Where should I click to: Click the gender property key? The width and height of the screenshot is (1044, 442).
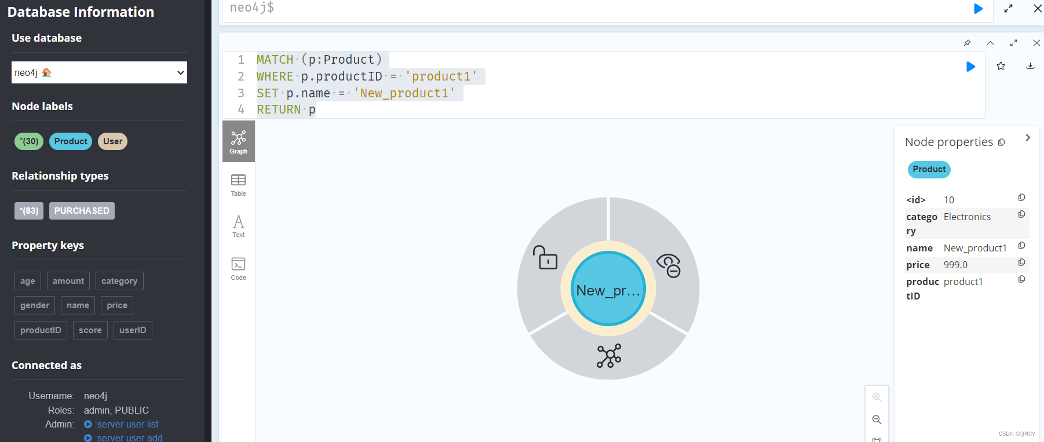point(35,305)
